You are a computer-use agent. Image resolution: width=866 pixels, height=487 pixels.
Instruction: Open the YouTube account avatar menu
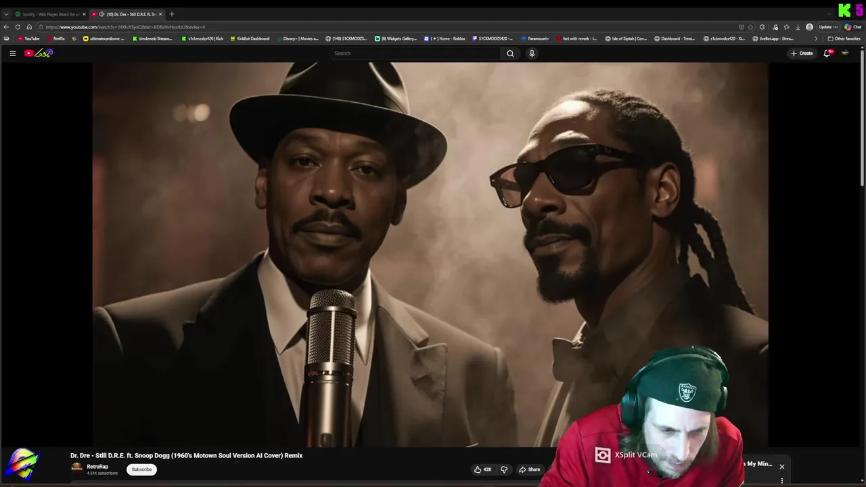[x=845, y=53]
